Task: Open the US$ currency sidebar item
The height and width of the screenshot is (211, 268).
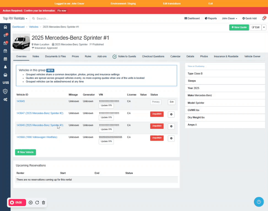Action: (x=5, y=83)
